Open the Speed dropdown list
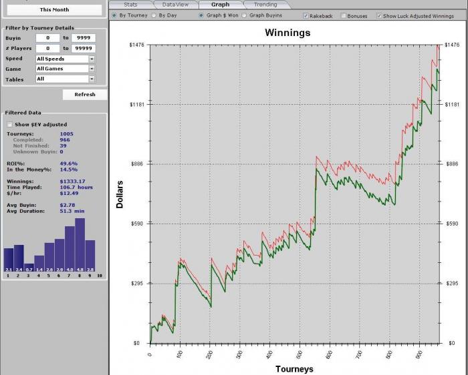468x375 pixels. pos(66,59)
